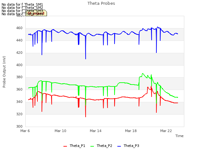Toggle the Theta_P2 series in the legend
The image size is (203, 152).
101,146
